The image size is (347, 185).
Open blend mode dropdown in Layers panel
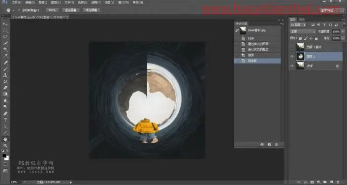(303, 31)
